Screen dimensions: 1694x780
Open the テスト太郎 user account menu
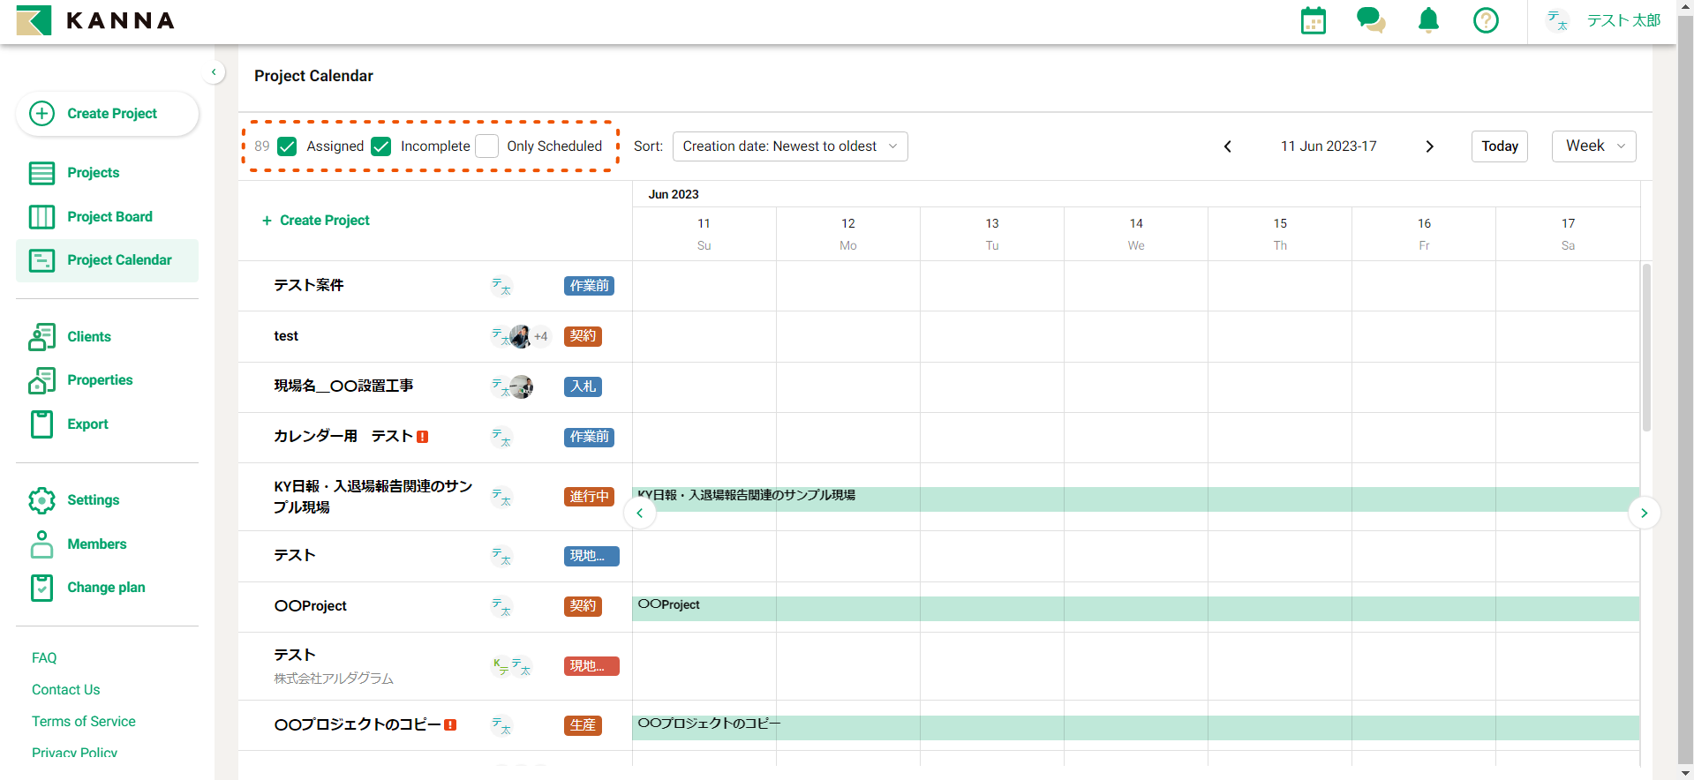[x=1604, y=20]
